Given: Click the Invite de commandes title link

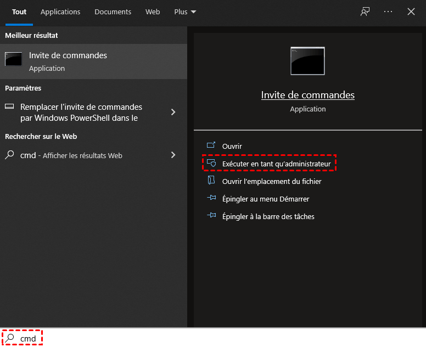Looking at the screenshot, I should (x=307, y=95).
